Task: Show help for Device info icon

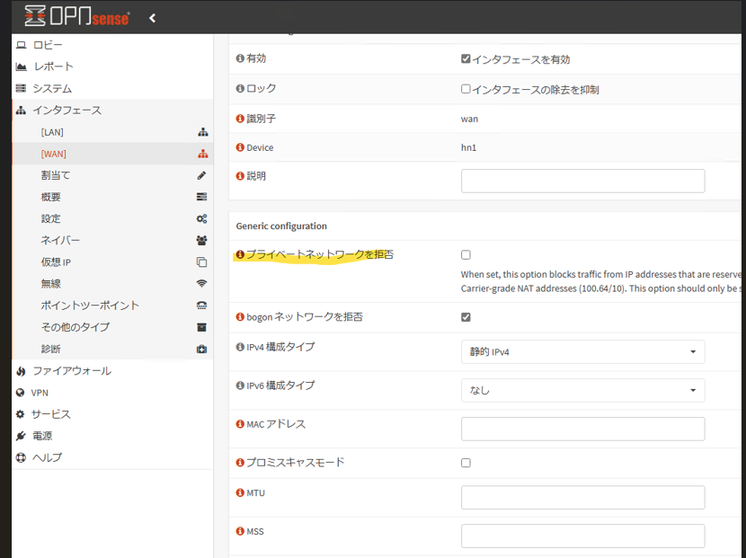Action: (x=240, y=147)
